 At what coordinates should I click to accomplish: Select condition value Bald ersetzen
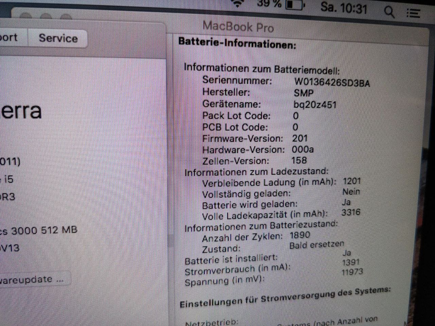(x=317, y=244)
